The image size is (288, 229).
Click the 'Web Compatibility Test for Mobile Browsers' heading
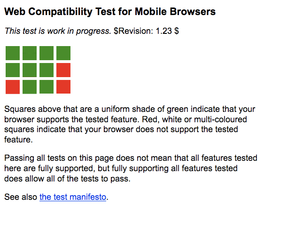110,12
